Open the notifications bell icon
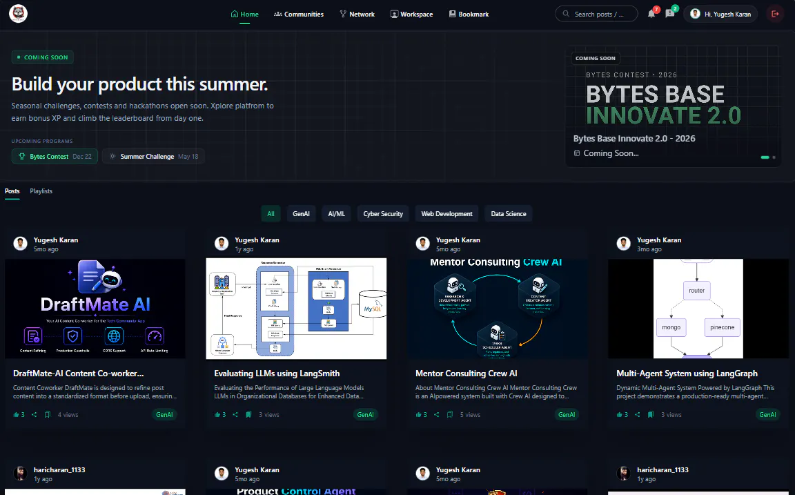This screenshot has width=795, height=495. pos(651,14)
